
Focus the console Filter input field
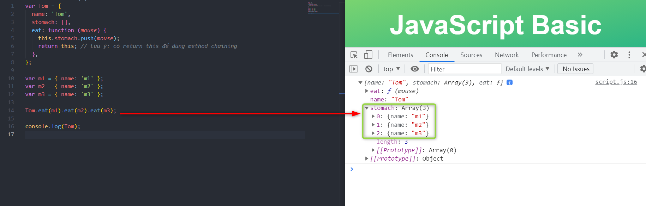(x=465, y=69)
